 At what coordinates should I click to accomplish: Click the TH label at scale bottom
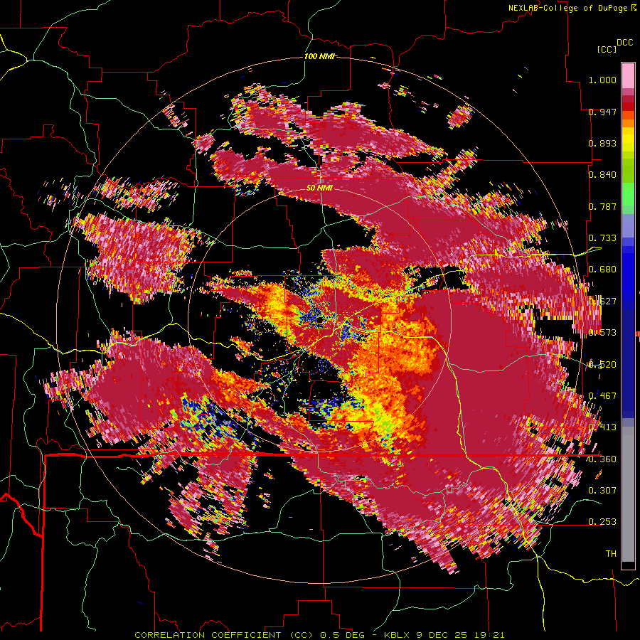[x=611, y=553]
